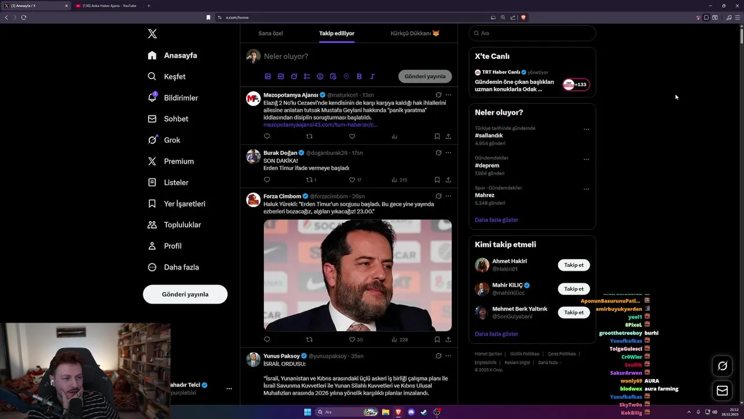This screenshot has height=419, width=744.
Task: Follow Mehmet Berk Yaltırık with Takip et
Action: [x=574, y=313]
